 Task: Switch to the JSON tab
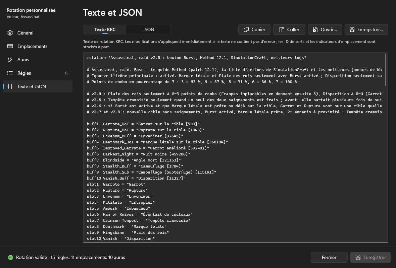point(148,29)
